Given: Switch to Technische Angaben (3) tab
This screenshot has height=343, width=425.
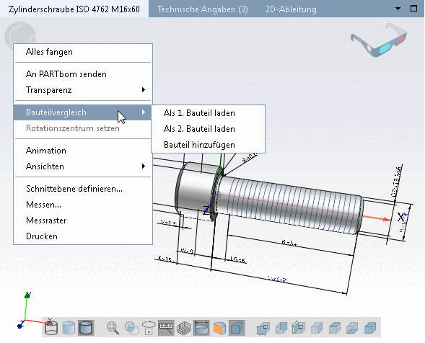Looking at the screenshot, I should tap(203, 9).
